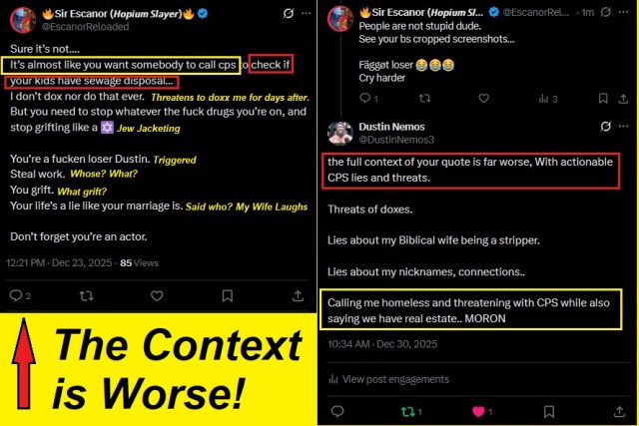
Task: Undo repost on Dustin Nemos post
Action: click(411, 412)
